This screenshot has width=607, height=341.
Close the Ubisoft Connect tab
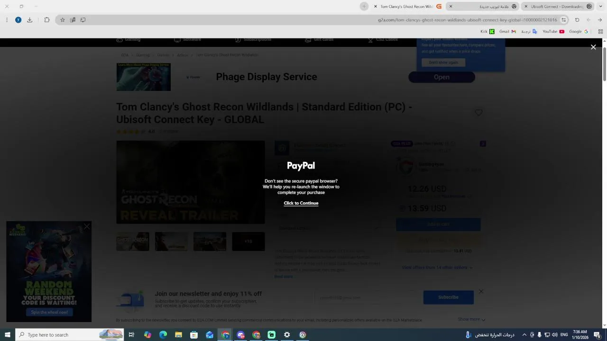tap(525, 6)
